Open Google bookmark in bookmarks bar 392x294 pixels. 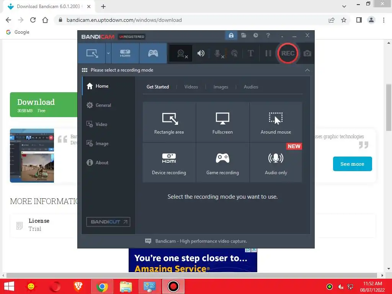tap(18, 32)
